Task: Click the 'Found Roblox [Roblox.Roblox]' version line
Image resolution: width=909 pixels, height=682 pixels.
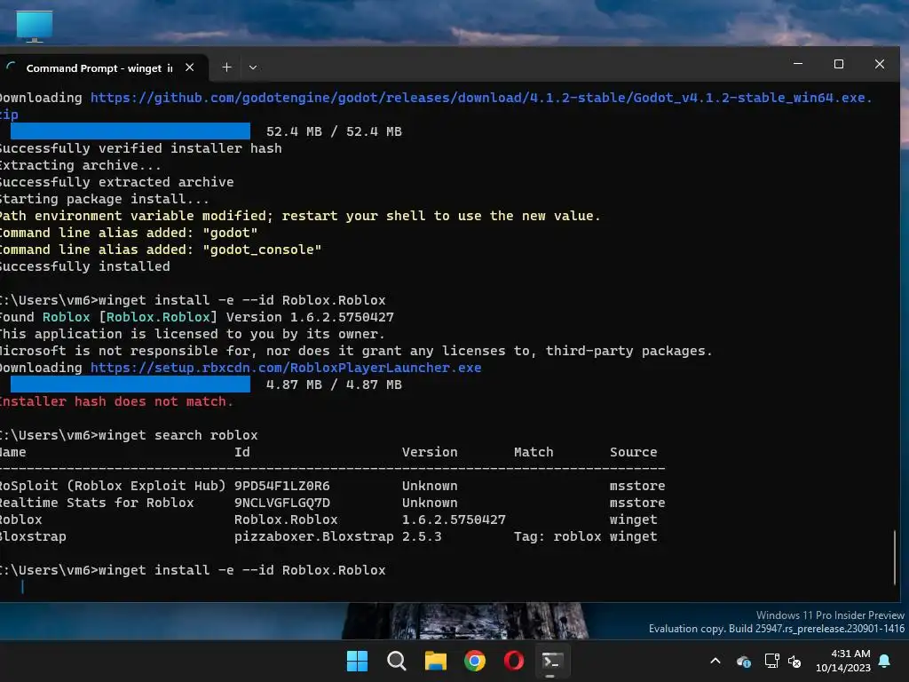Action: pyautogui.click(x=197, y=317)
